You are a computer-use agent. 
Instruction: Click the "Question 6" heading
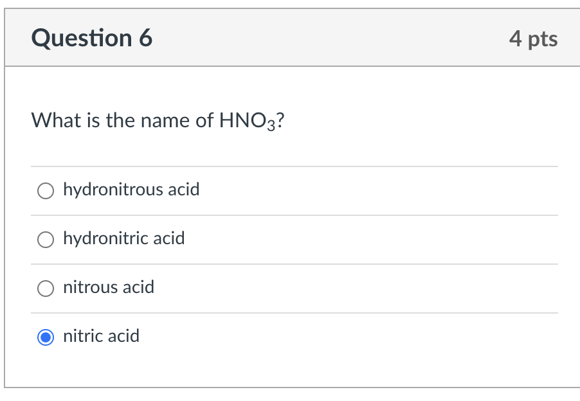(x=92, y=39)
